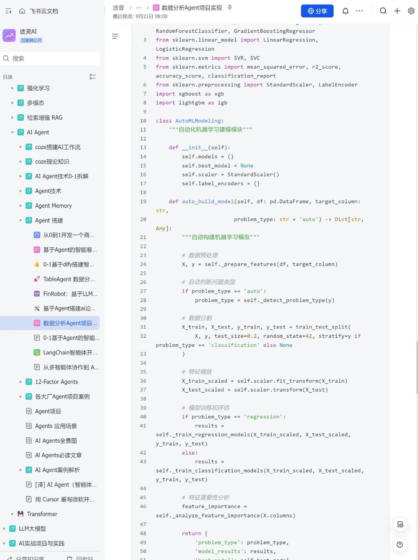Open FinRobot: 基于LLM... document
The width and height of the screenshot is (418, 560).
coord(70,294)
